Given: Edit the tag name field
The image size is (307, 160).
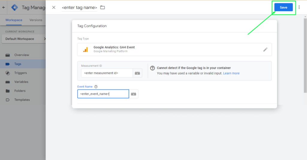Looking at the screenshot, I should [x=79, y=7].
